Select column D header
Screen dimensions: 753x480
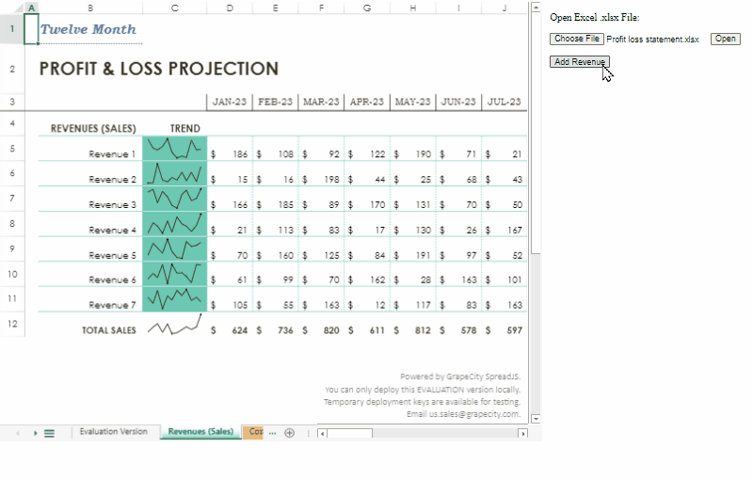tap(230, 8)
